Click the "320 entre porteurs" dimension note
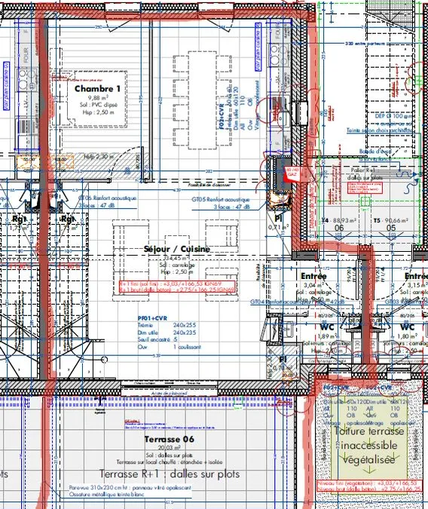 pyautogui.click(x=365, y=44)
